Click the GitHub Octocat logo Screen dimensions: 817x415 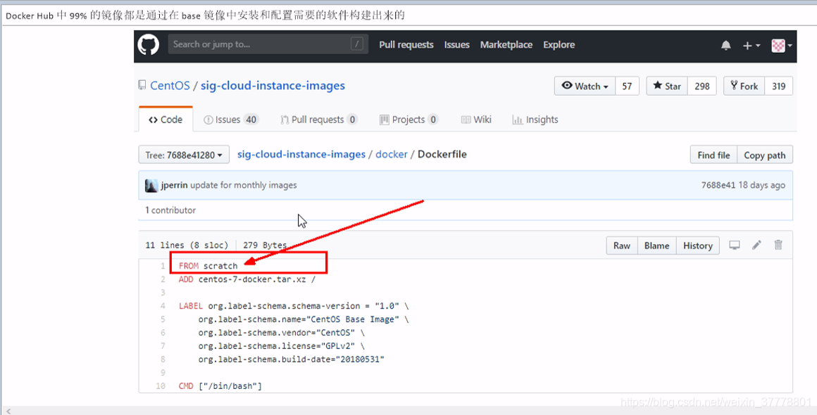pos(149,45)
